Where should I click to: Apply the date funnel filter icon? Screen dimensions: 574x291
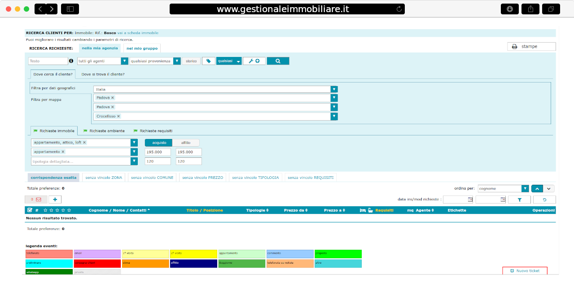[519, 200]
